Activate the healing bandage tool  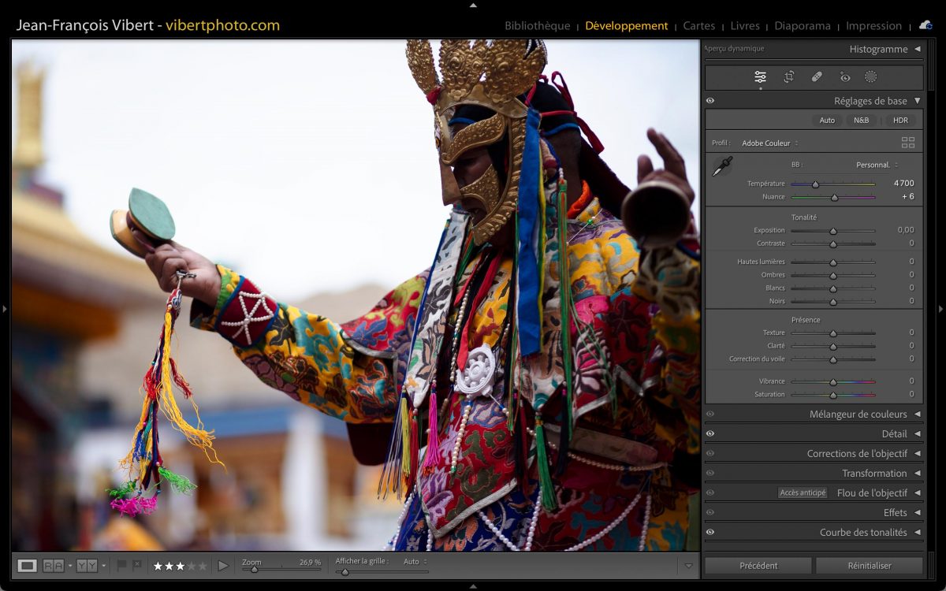(x=817, y=76)
